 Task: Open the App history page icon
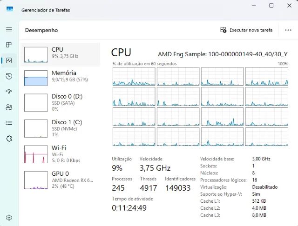[x=9, y=76]
